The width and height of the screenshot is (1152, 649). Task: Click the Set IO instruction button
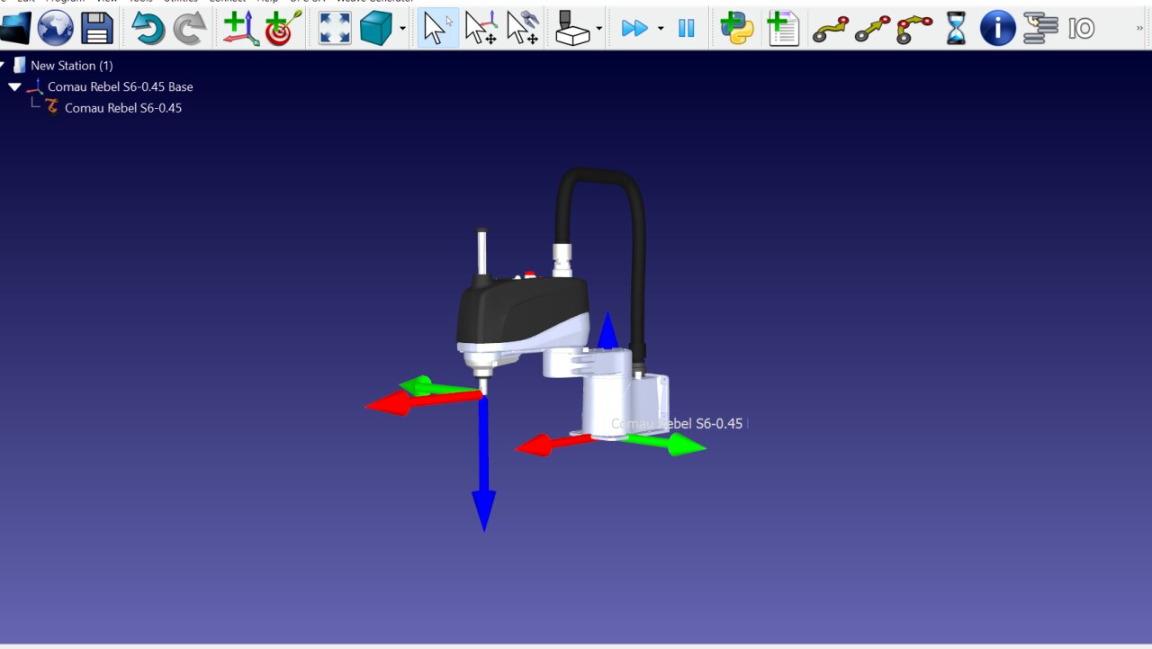[1081, 28]
